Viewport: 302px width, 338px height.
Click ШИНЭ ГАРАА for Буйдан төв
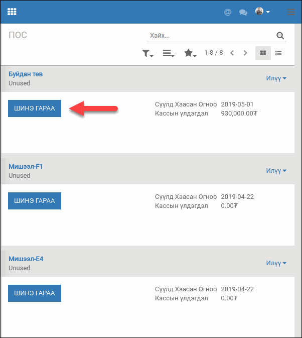click(35, 108)
